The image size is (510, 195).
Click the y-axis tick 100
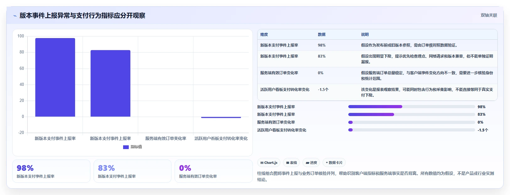pos(21,36)
